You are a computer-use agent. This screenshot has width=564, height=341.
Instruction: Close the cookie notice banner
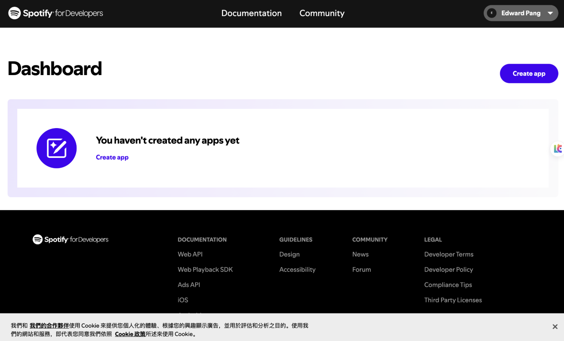555,326
